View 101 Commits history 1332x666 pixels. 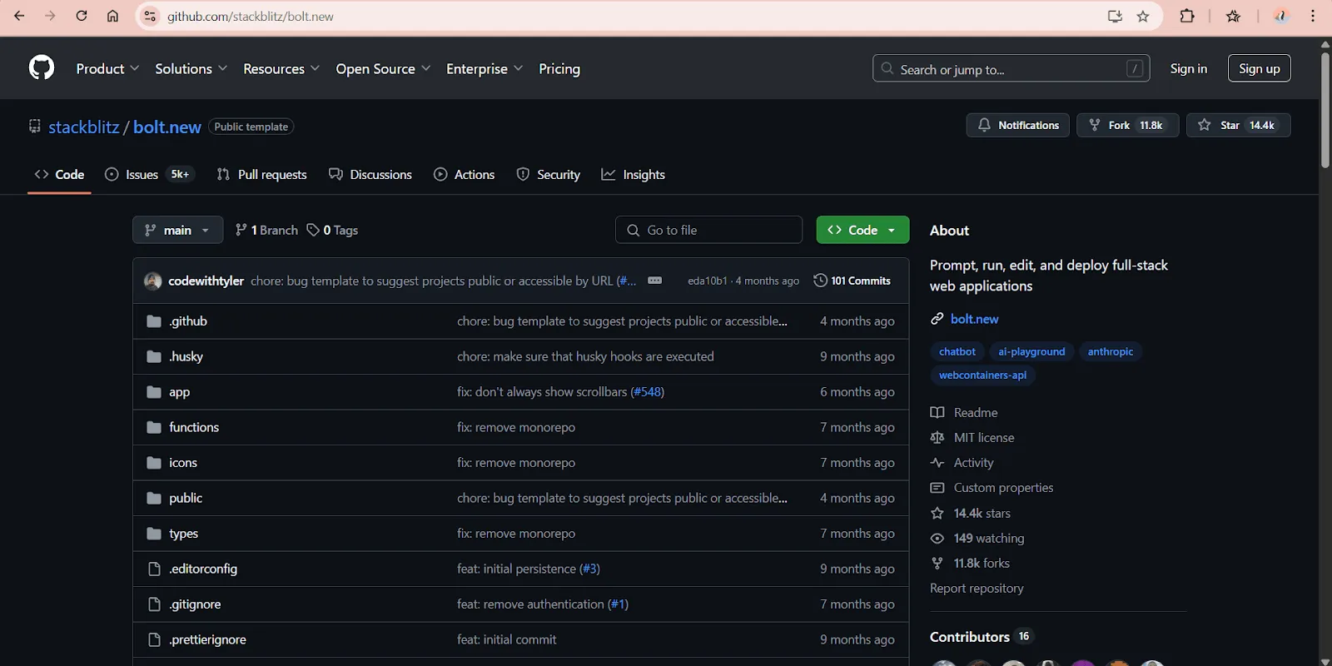click(852, 281)
